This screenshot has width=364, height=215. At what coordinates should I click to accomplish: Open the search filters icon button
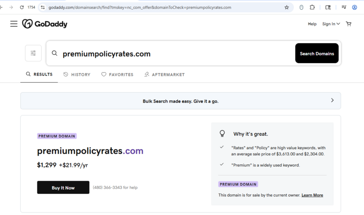coord(33,53)
